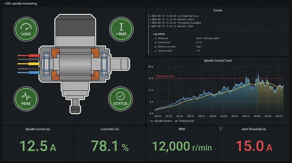Select the high Status_current value
The height and width of the screenshot is (163, 292).
click(198, 46)
